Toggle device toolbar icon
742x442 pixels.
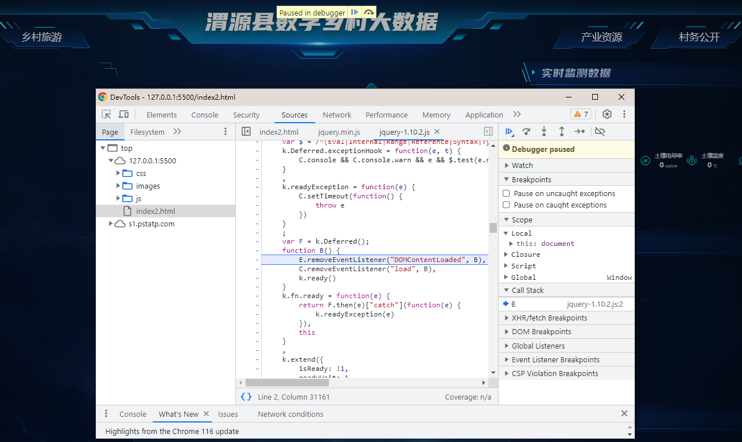coord(123,114)
